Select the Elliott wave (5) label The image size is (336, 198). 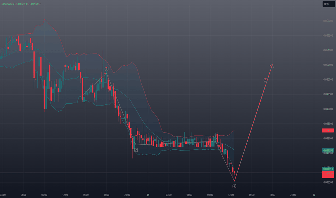click(x=265, y=80)
